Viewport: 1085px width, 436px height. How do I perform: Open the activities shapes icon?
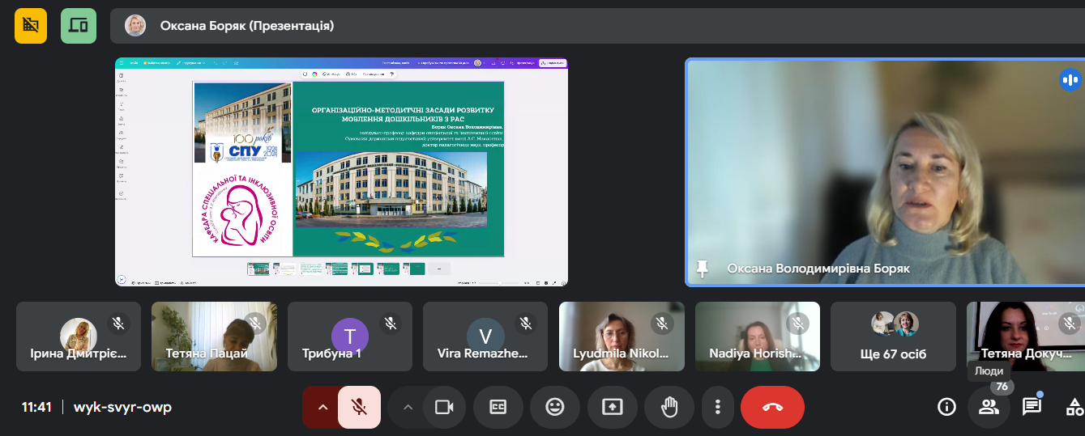(1074, 407)
